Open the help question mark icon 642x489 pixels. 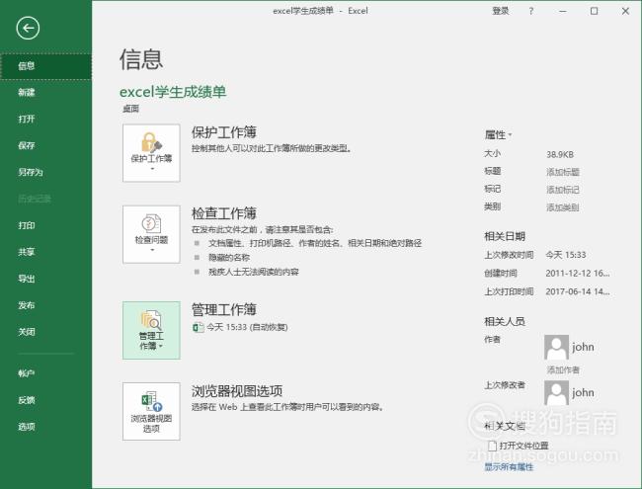coord(531,11)
